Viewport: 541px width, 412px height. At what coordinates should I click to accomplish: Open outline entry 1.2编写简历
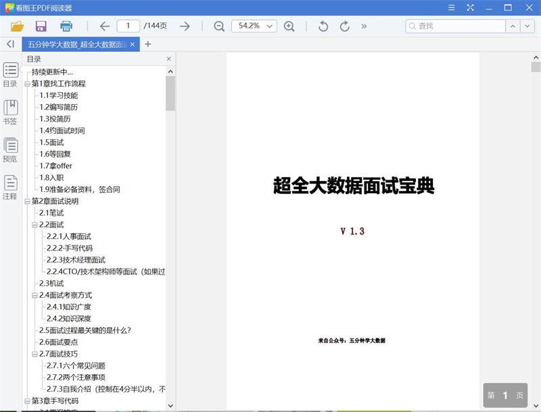58,107
